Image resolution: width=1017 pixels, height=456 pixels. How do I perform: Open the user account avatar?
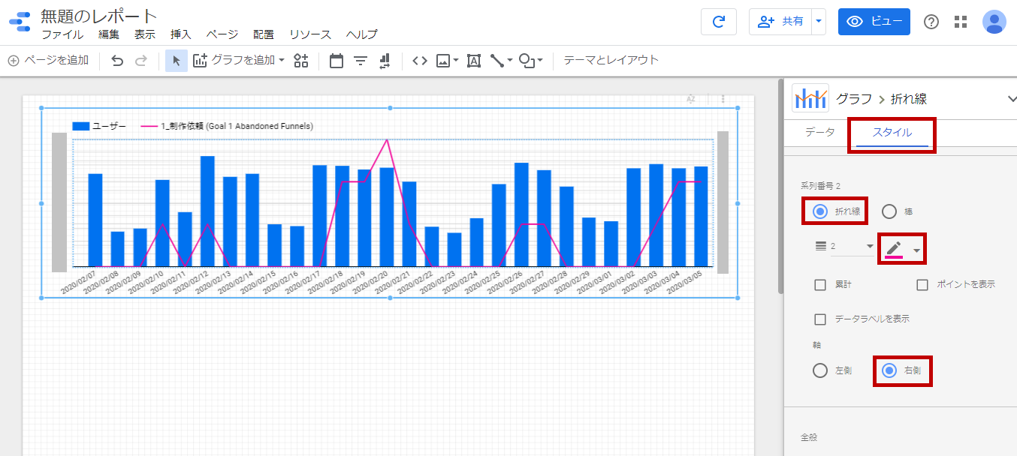coord(994,22)
